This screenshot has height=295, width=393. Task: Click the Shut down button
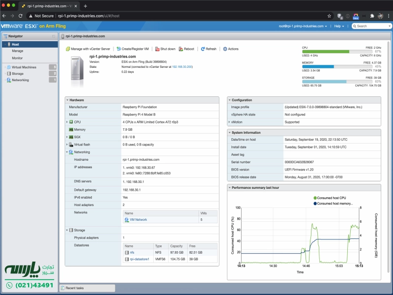point(165,49)
